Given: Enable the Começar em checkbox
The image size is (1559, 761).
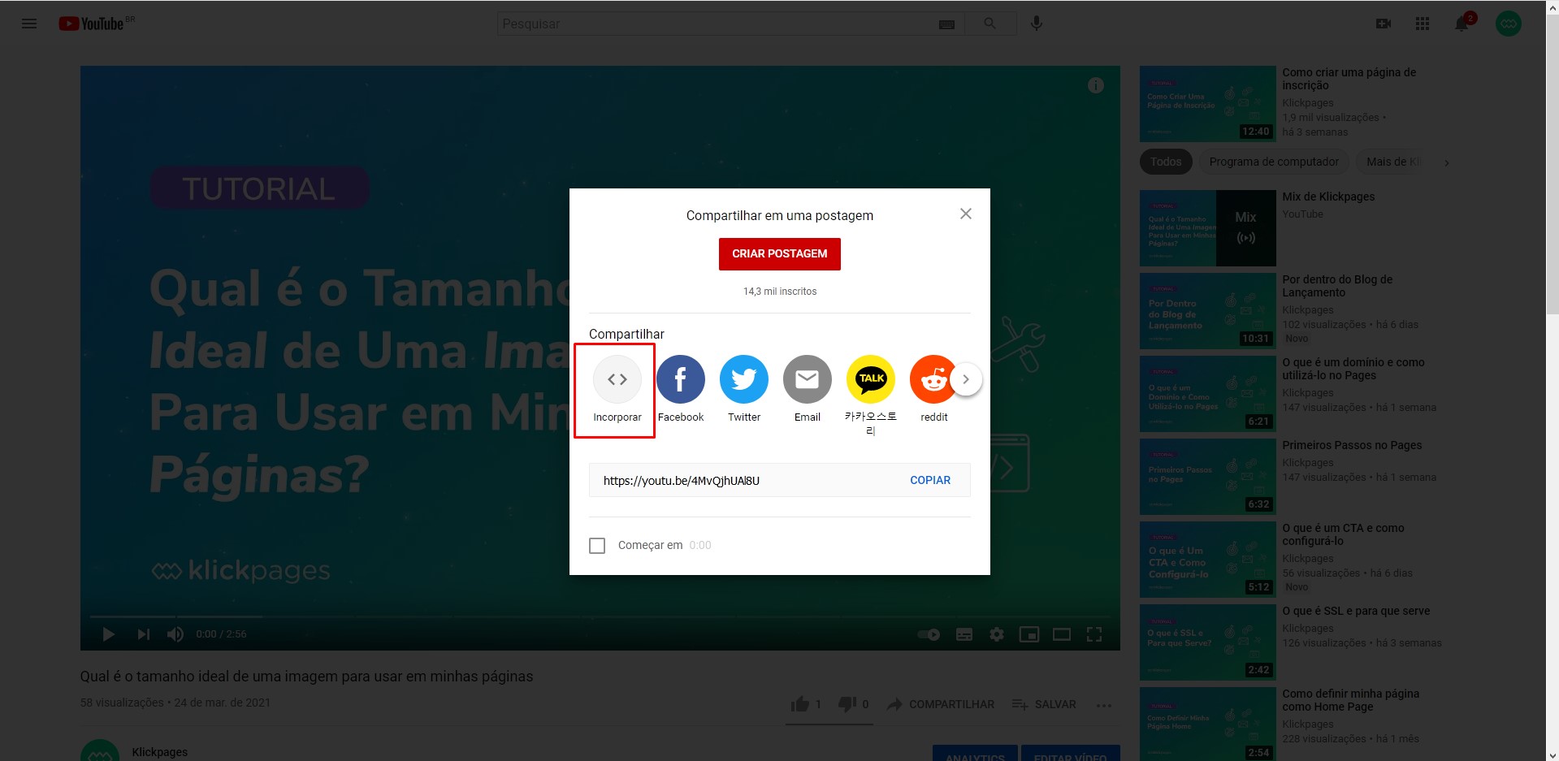Looking at the screenshot, I should tap(597, 546).
